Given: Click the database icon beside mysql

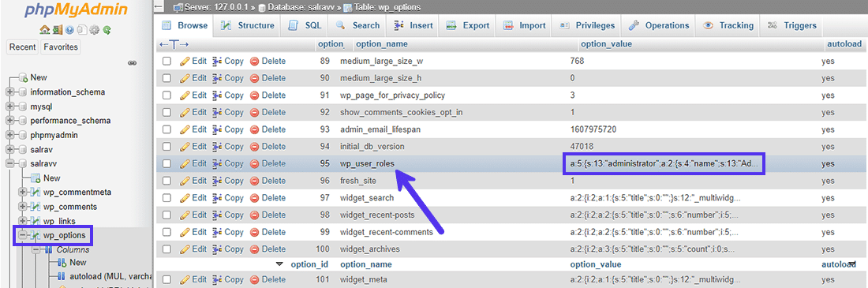Looking at the screenshot, I should coord(23,107).
